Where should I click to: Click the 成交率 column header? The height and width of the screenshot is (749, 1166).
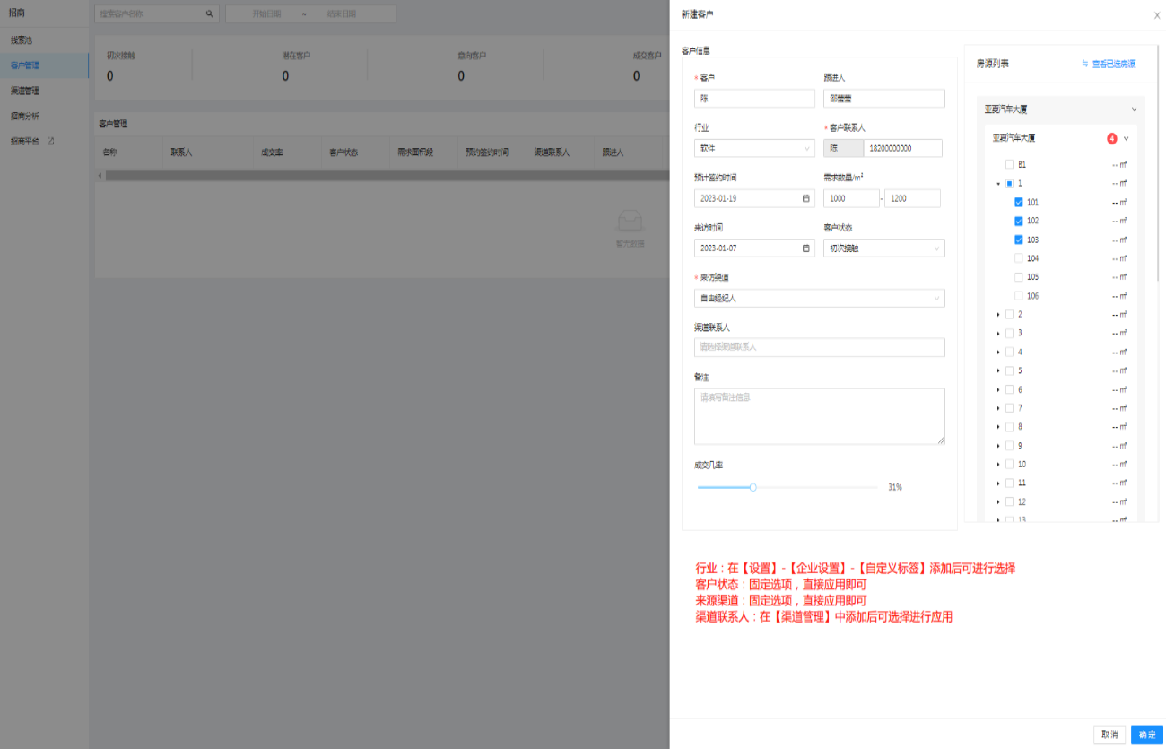tap(272, 152)
